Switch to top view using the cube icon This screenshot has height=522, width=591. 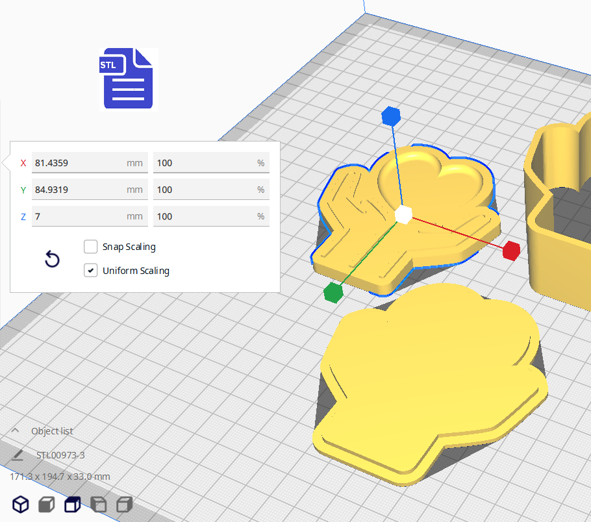(x=72, y=504)
